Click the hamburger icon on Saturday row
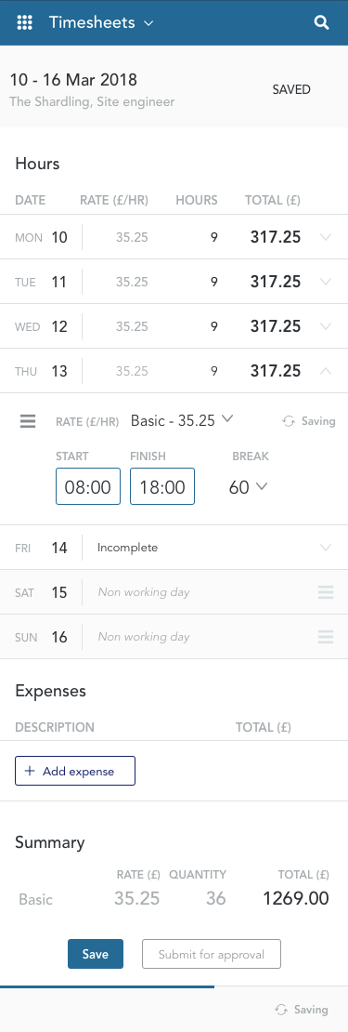This screenshot has width=348, height=1032. click(x=326, y=592)
